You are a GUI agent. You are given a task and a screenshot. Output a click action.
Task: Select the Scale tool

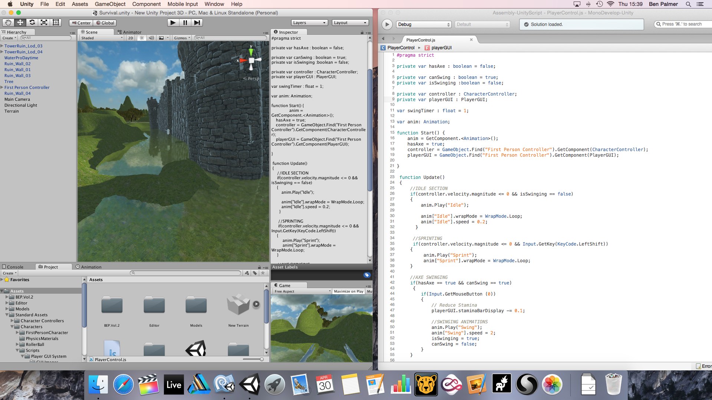coord(44,23)
